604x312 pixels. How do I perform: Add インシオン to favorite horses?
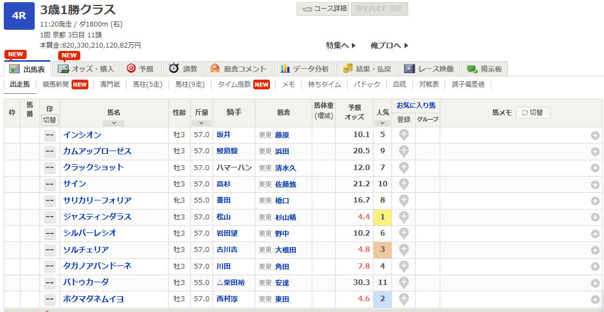pyautogui.click(x=403, y=135)
